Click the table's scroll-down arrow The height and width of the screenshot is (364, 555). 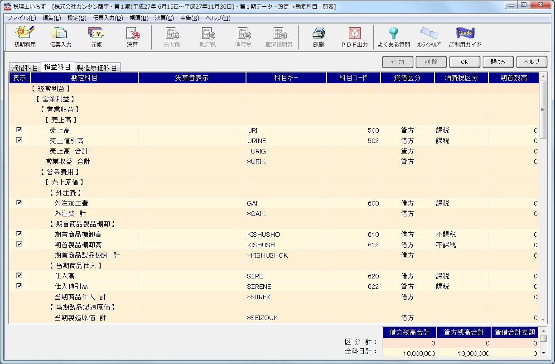click(543, 319)
